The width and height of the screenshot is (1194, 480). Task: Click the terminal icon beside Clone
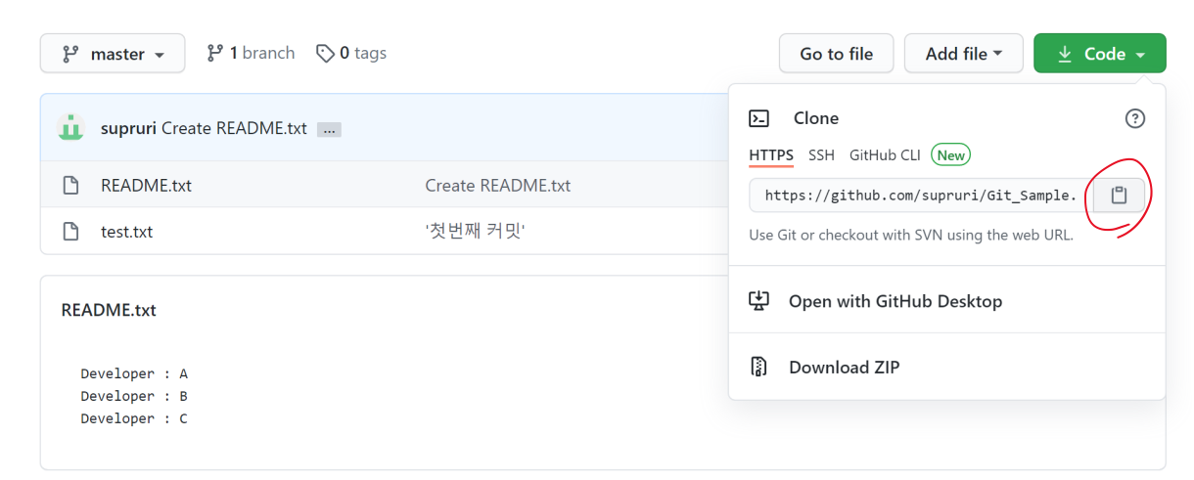click(x=759, y=118)
